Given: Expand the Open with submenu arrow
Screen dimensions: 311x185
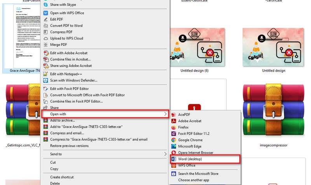Looking at the screenshot, I should click(x=166, y=114).
